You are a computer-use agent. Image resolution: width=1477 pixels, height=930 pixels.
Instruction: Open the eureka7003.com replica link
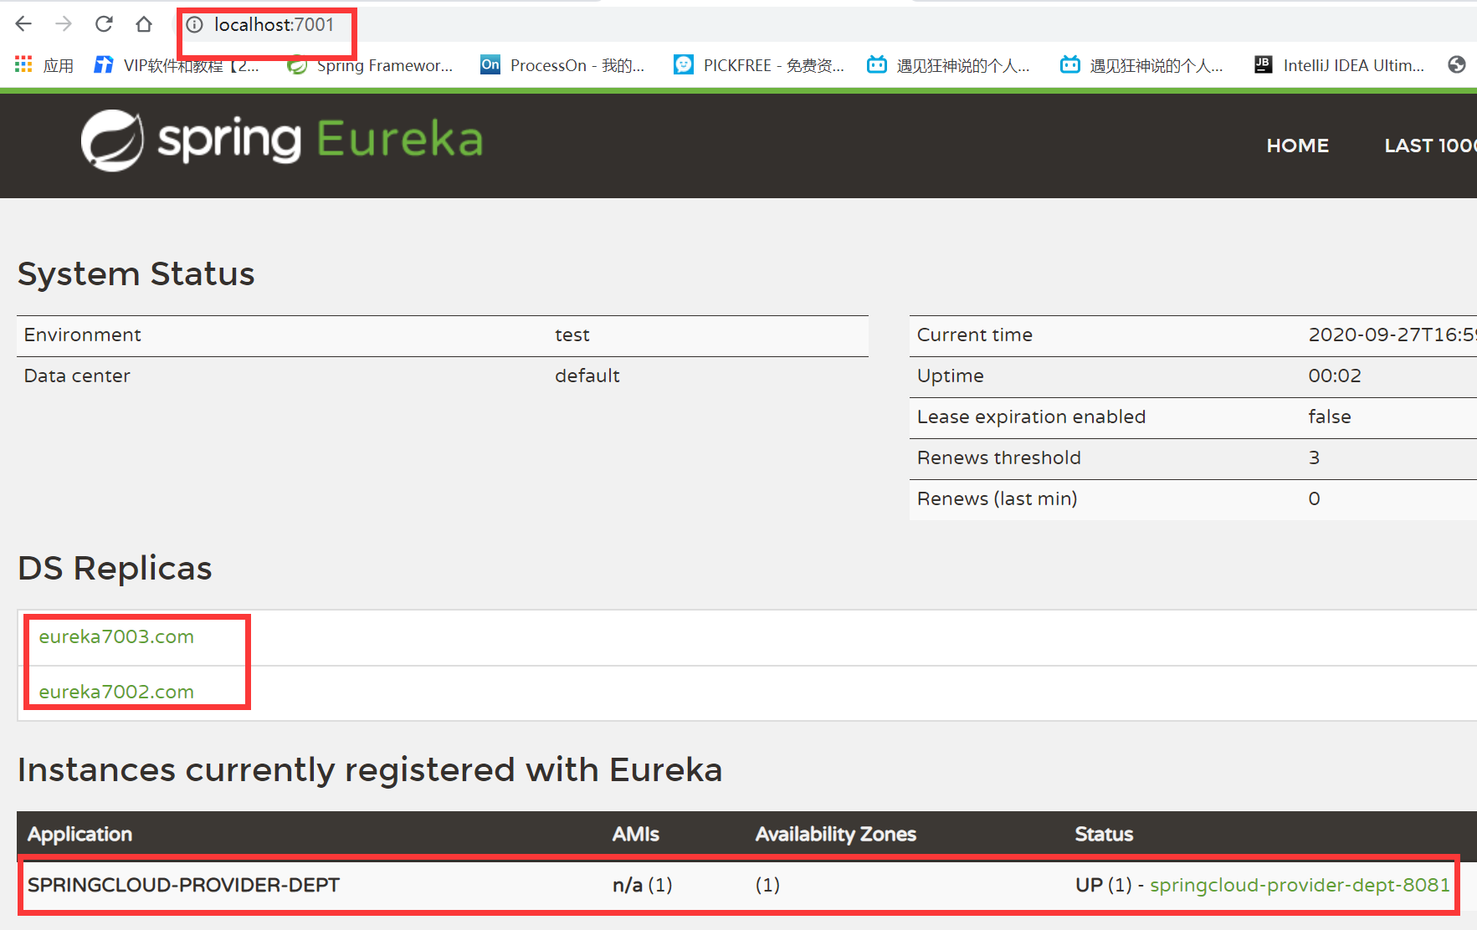click(116, 636)
